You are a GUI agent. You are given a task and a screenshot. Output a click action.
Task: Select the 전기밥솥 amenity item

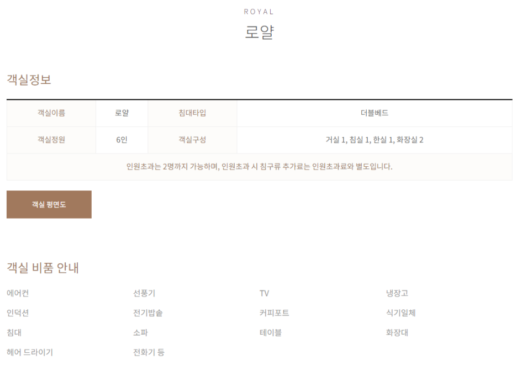click(147, 313)
